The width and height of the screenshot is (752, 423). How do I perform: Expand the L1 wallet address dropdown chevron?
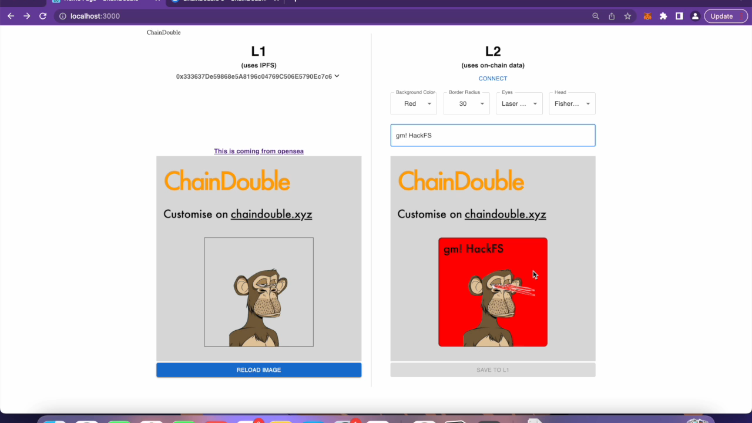337,76
